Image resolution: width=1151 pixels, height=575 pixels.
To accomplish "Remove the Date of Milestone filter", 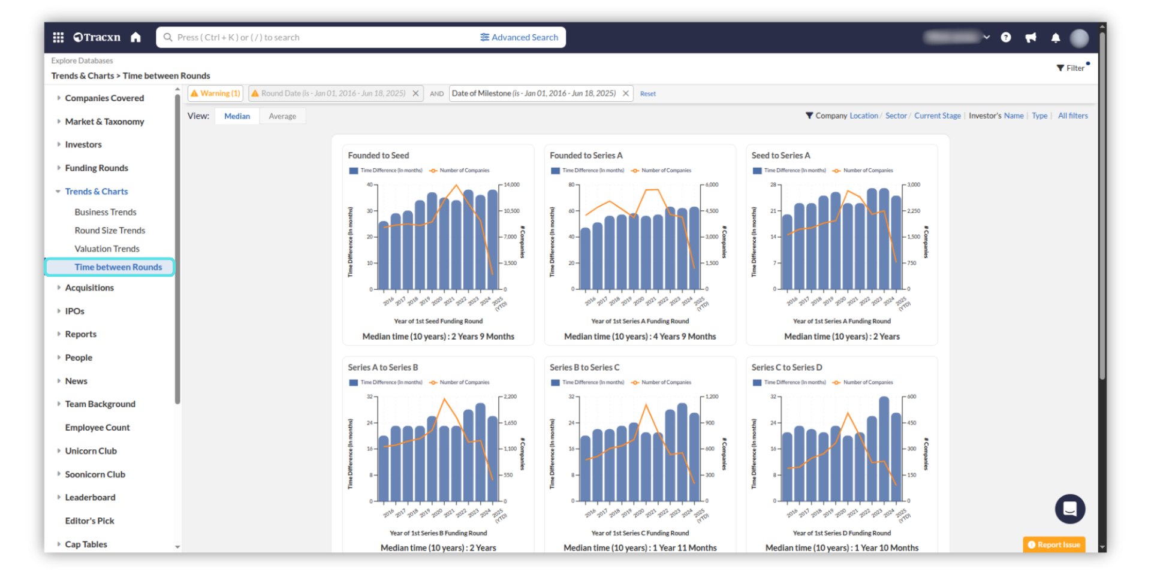I will click(625, 93).
